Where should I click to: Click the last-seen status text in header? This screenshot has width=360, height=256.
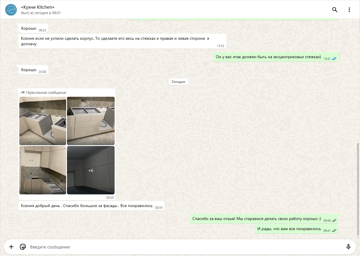click(41, 13)
